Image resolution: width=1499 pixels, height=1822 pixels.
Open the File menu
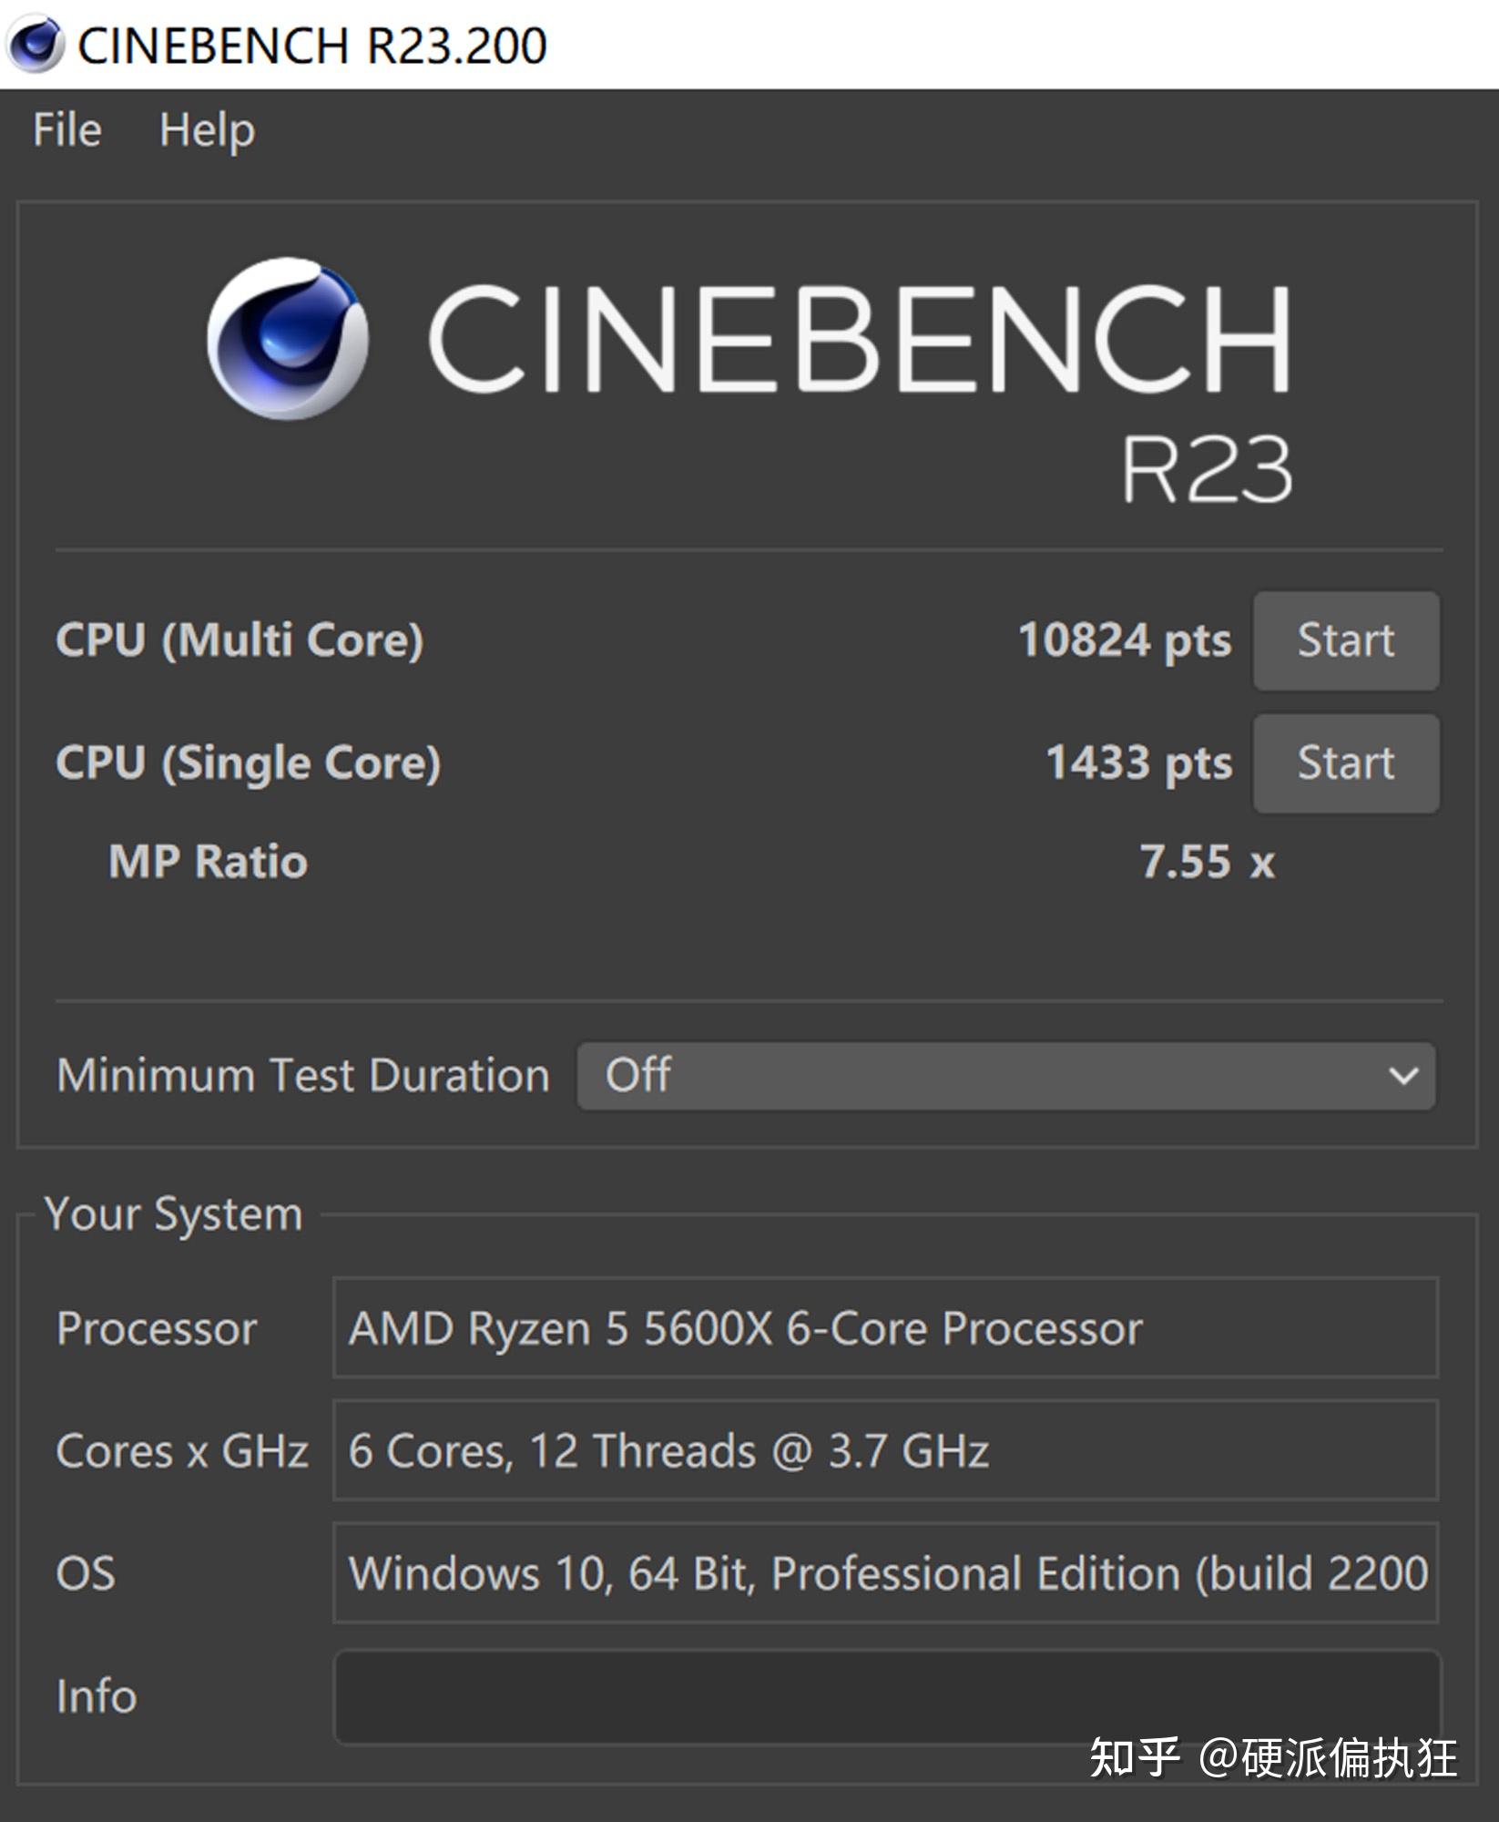[x=66, y=129]
